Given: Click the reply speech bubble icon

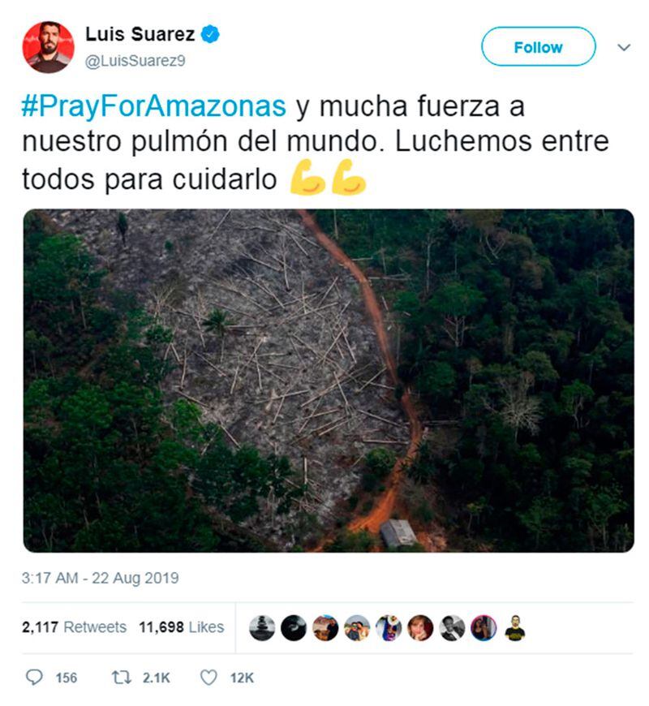Looking at the screenshot, I should coord(34,677).
